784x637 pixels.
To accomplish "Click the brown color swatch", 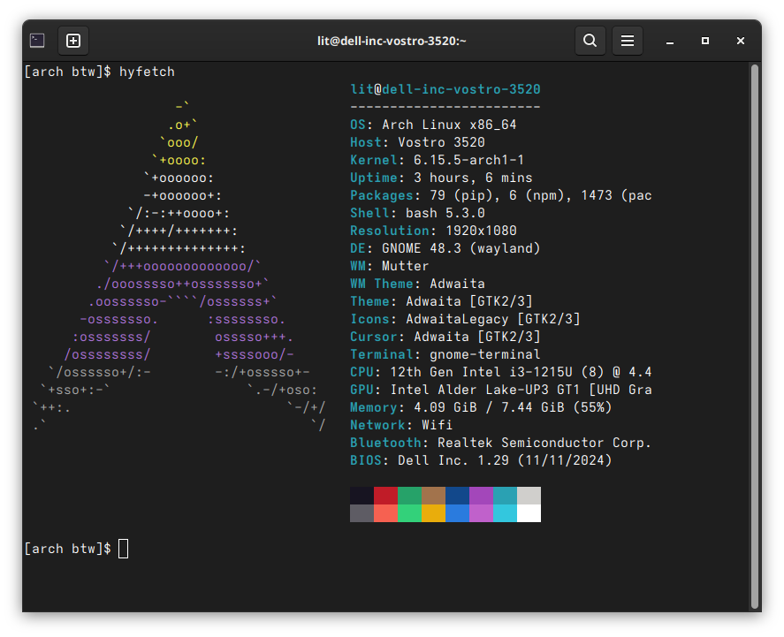I will coord(433,496).
